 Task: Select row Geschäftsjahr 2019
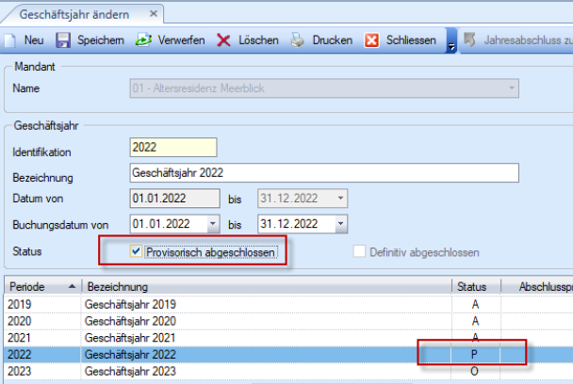288,304
